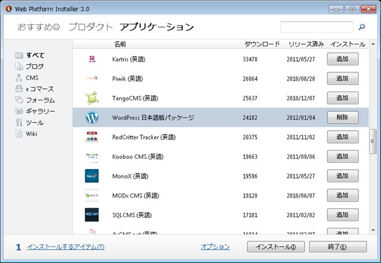Viewport: 381px width, 263px height.
Task: Click the search input field
Action: [x=317, y=27]
